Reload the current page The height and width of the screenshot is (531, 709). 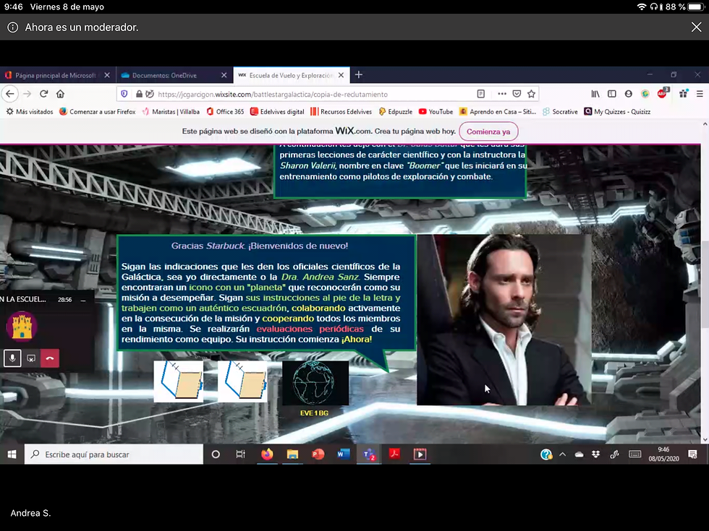pyautogui.click(x=44, y=94)
